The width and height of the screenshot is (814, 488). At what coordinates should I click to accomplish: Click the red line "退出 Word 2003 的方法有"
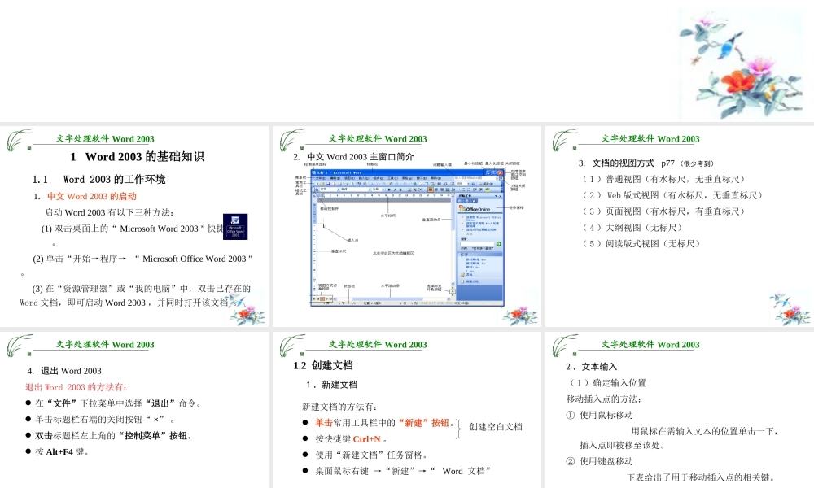pos(76,387)
